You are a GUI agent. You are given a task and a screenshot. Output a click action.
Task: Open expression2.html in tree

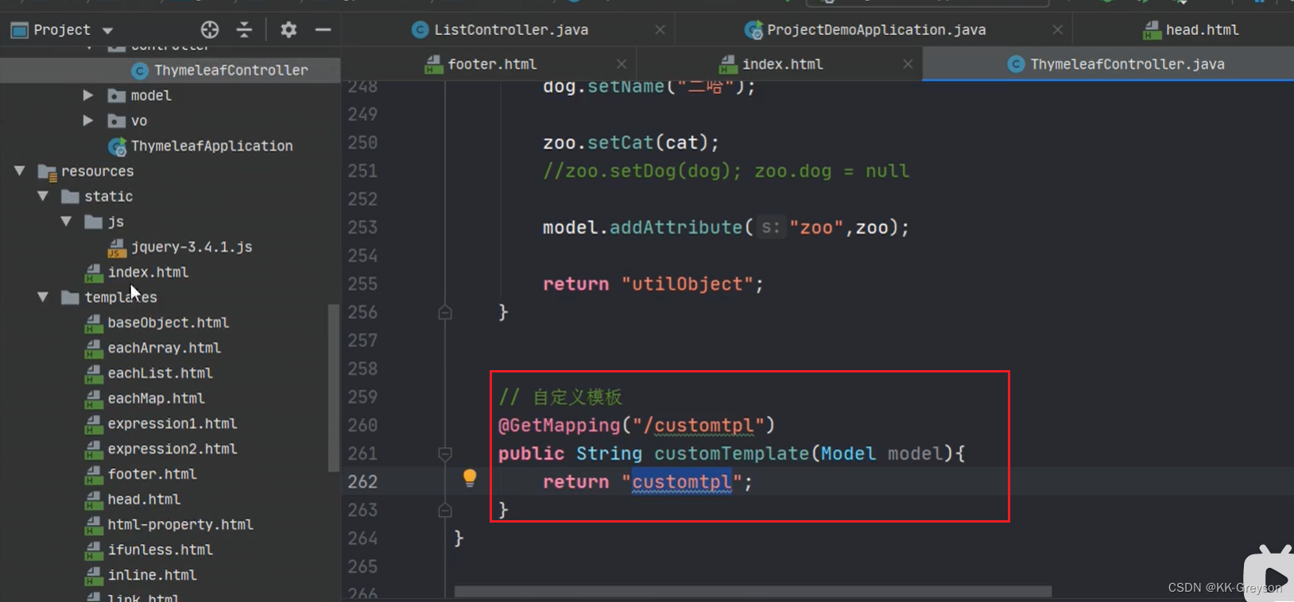(x=172, y=449)
